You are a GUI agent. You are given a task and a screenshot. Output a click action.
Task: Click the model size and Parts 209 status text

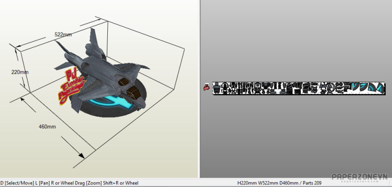click(x=279, y=183)
